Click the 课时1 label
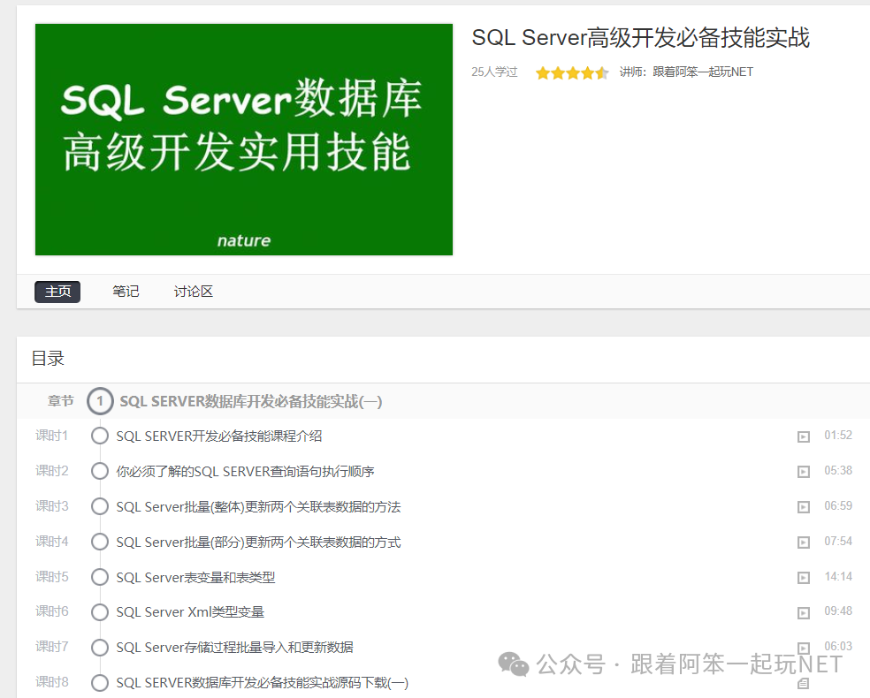The image size is (870, 698). point(52,436)
